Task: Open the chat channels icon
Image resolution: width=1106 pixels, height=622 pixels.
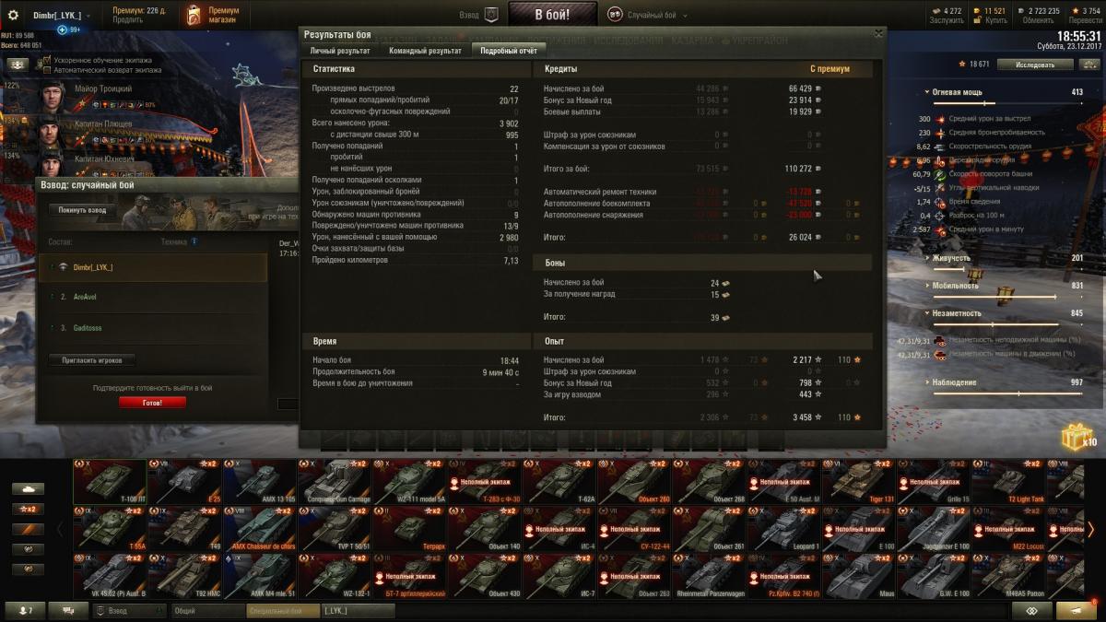Action: click(x=68, y=611)
